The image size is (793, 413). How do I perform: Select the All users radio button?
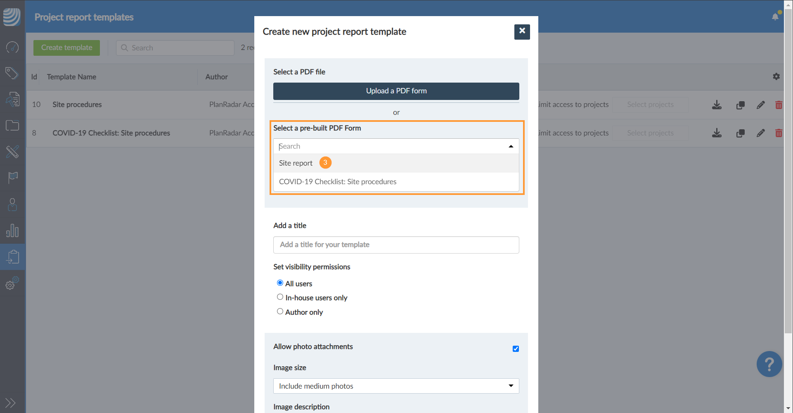coord(280,283)
